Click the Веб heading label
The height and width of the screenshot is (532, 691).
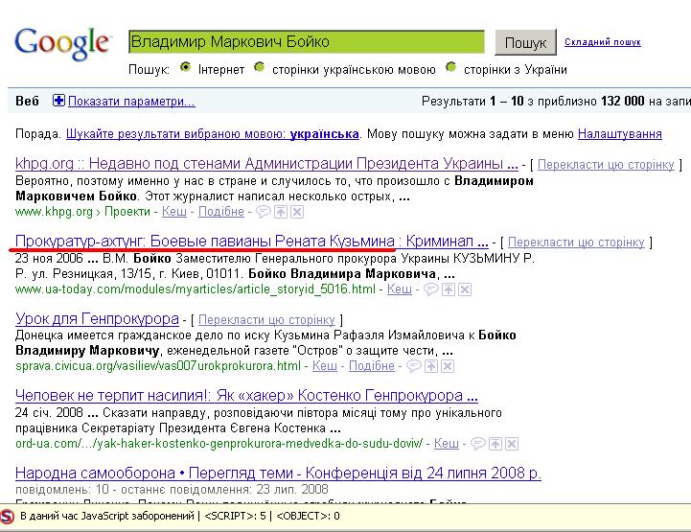click(x=27, y=102)
